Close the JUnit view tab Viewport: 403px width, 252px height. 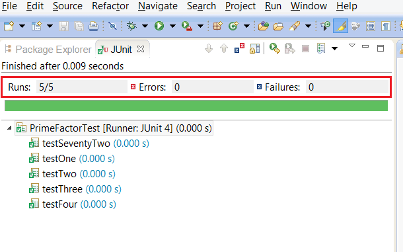point(141,49)
